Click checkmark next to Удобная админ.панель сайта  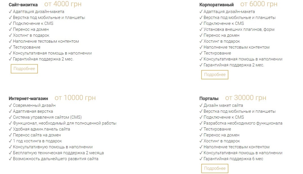tap(10, 129)
